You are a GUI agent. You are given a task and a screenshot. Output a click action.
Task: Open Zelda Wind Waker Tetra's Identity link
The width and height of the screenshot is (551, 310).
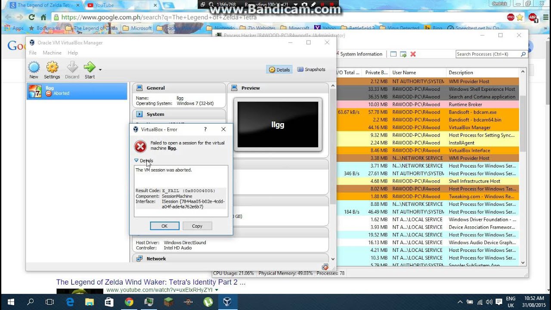[151, 282]
